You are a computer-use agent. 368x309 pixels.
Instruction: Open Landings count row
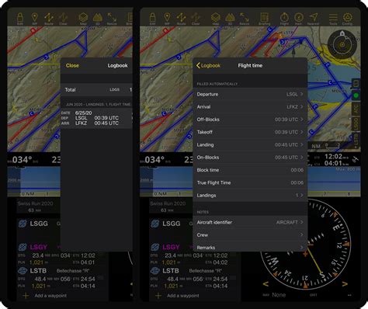[x=250, y=196]
